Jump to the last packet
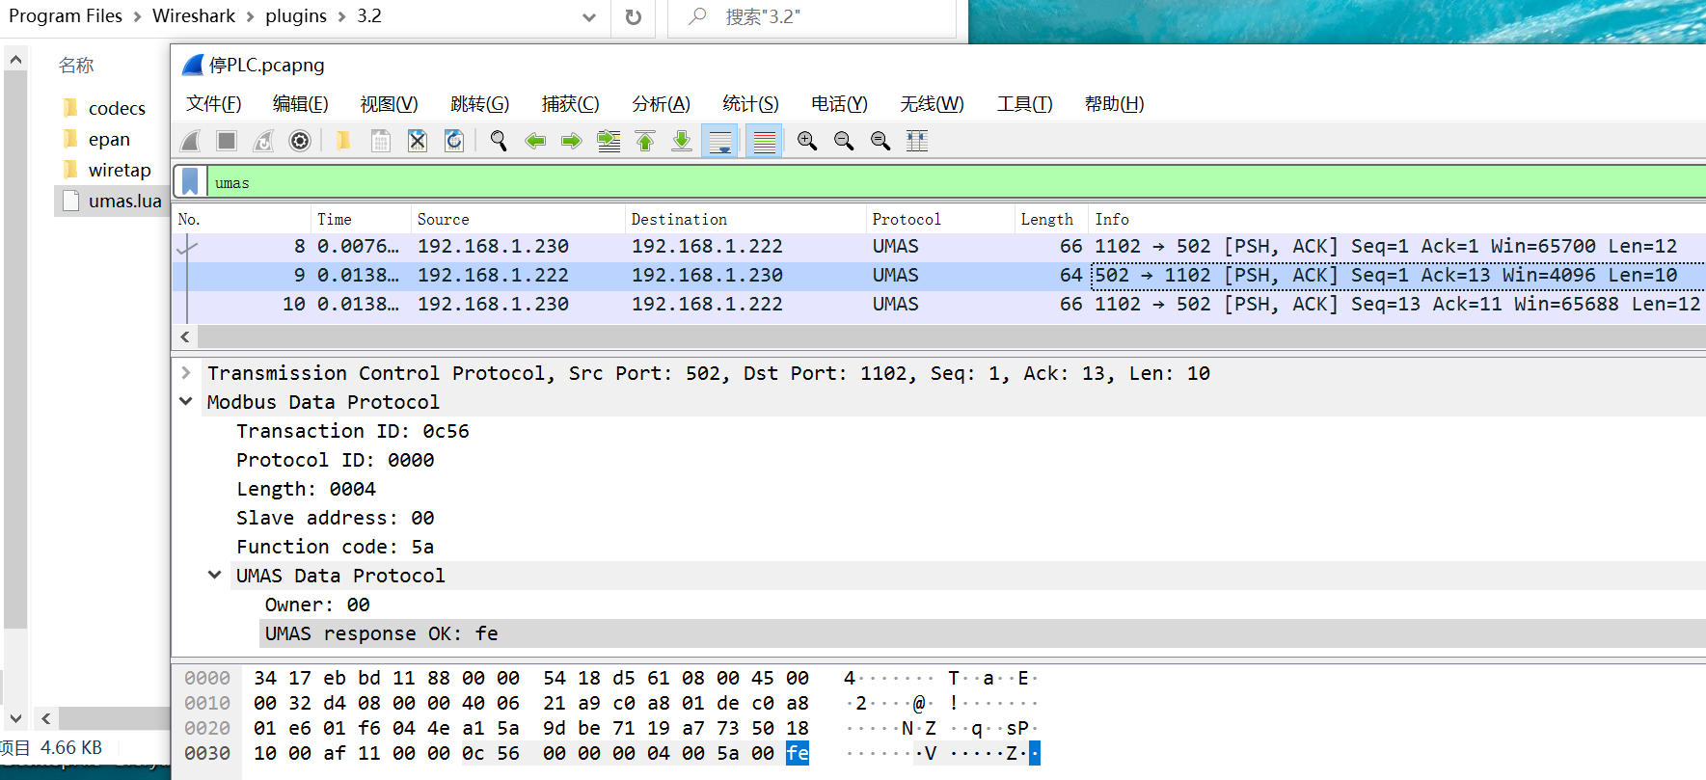The width and height of the screenshot is (1706, 780). [x=682, y=141]
